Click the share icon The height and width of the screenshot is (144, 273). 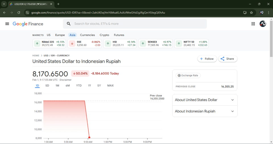click(x=222, y=59)
